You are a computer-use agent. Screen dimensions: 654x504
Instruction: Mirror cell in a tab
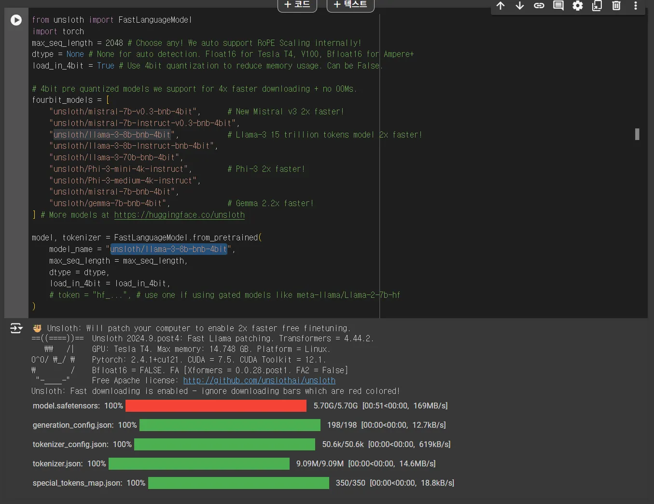(x=597, y=6)
